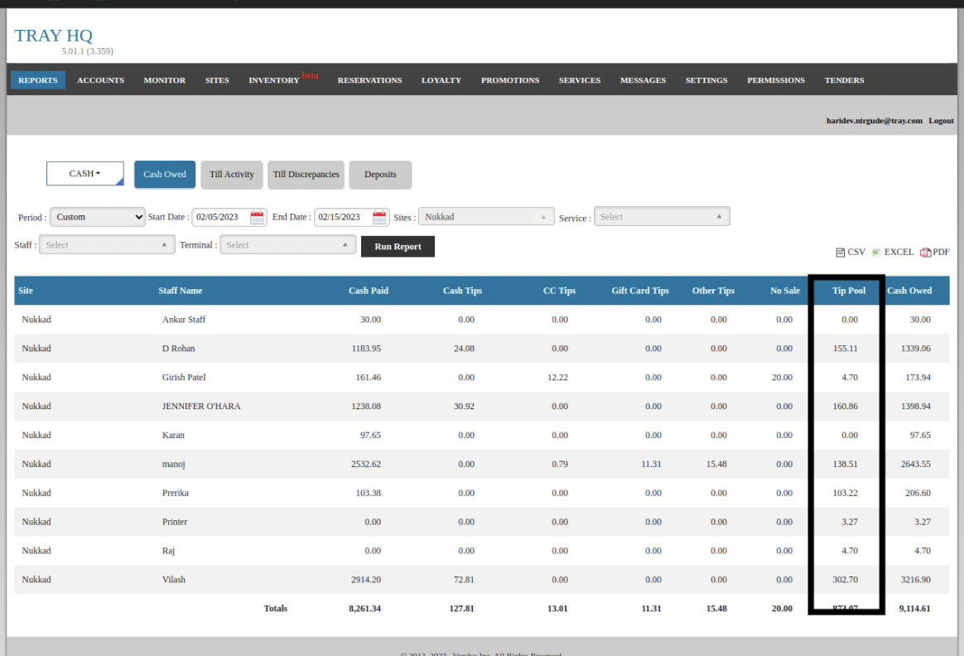Sort by the Cash Tips column header
The width and height of the screenshot is (964, 656).
click(x=462, y=290)
